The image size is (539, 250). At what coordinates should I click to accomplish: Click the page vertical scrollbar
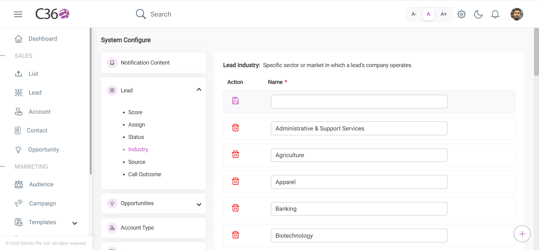(536, 52)
